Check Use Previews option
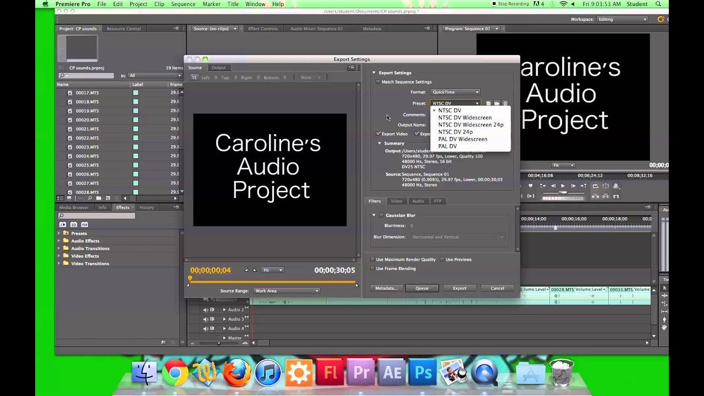This screenshot has height=396, width=704. pos(442,260)
